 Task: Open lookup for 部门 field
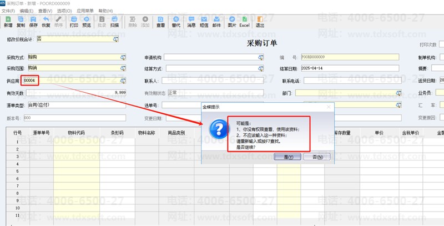(398, 93)
